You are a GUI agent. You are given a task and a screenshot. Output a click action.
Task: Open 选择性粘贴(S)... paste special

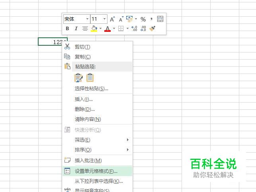(97, 89)
